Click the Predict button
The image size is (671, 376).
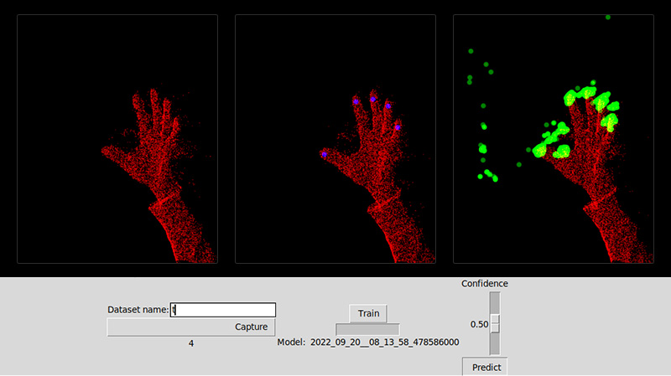486,367
